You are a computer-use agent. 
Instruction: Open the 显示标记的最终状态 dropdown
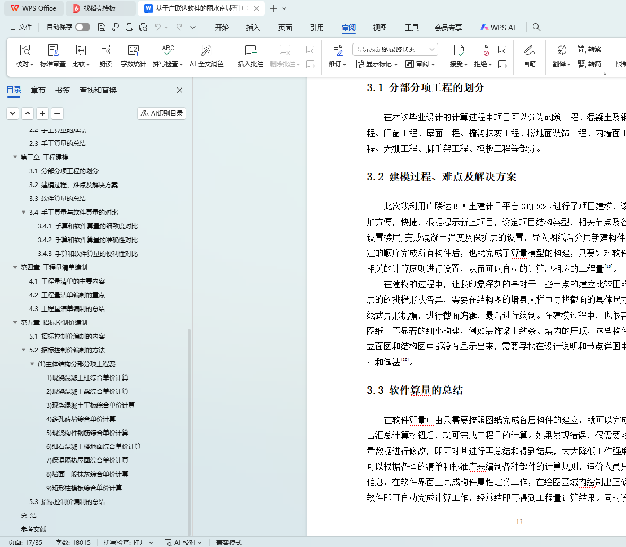click(x=395, y=49)
